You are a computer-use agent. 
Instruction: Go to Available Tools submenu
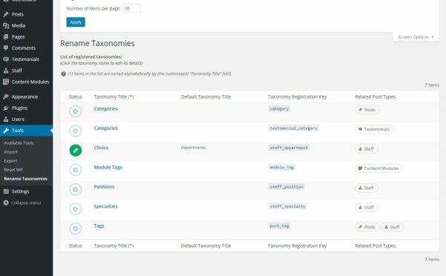(x=19, y=143)
